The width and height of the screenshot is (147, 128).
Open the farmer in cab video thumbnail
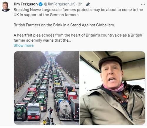click(x=112, y=88)
